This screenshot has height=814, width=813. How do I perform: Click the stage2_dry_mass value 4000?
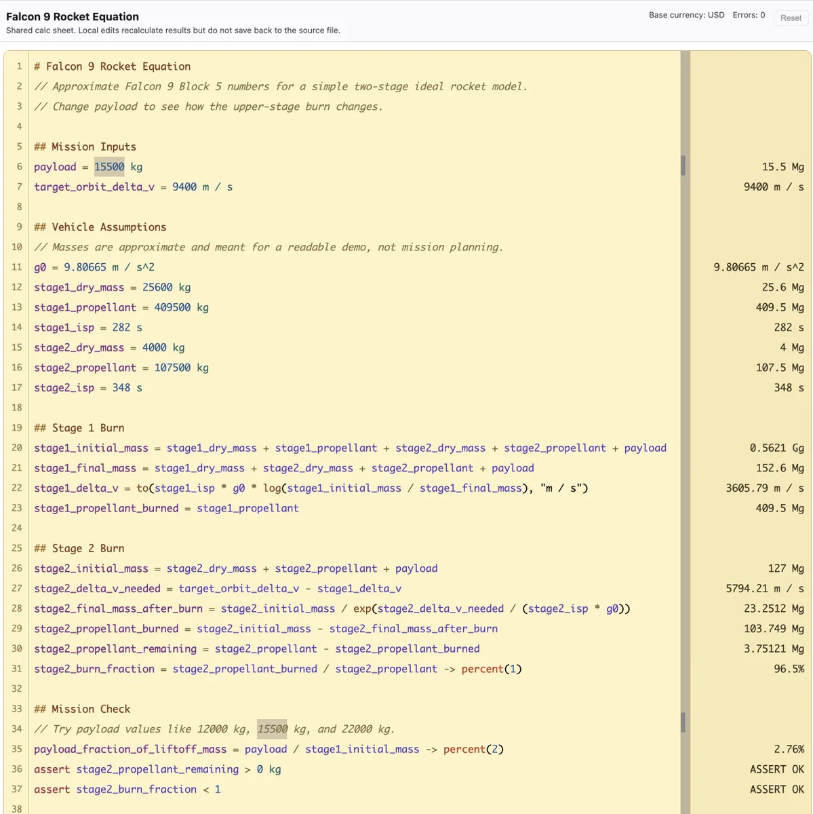[154, 347]
